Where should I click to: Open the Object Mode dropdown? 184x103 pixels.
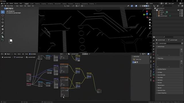point(10,6)
